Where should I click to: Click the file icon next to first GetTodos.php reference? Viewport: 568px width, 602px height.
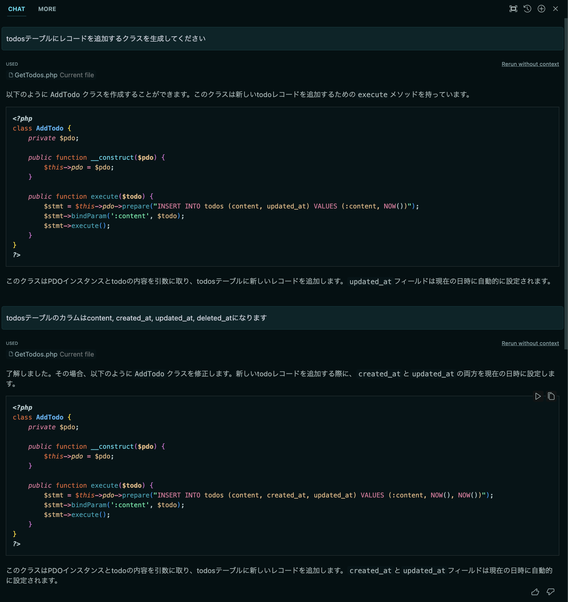pyautogui.click(x=11, y=75)
